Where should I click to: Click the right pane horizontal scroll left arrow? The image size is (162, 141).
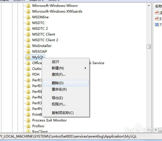click(x=156, y=130)
